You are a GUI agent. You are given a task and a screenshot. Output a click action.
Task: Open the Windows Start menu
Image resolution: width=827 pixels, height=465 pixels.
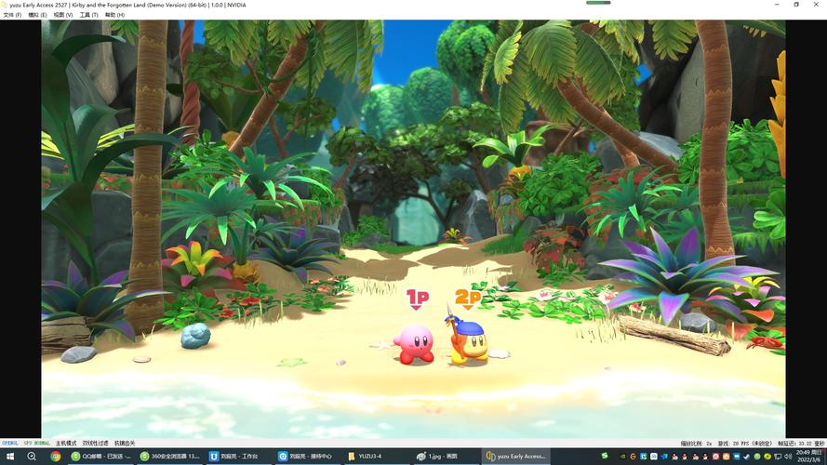coord(10,457)
